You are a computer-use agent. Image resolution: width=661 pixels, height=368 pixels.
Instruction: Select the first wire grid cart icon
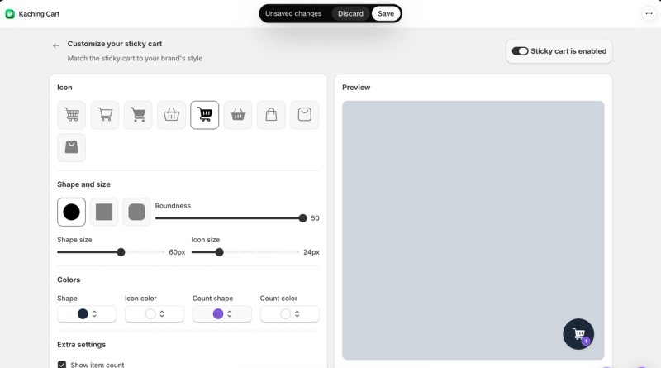pyautogui.click(x=71, y=115)
